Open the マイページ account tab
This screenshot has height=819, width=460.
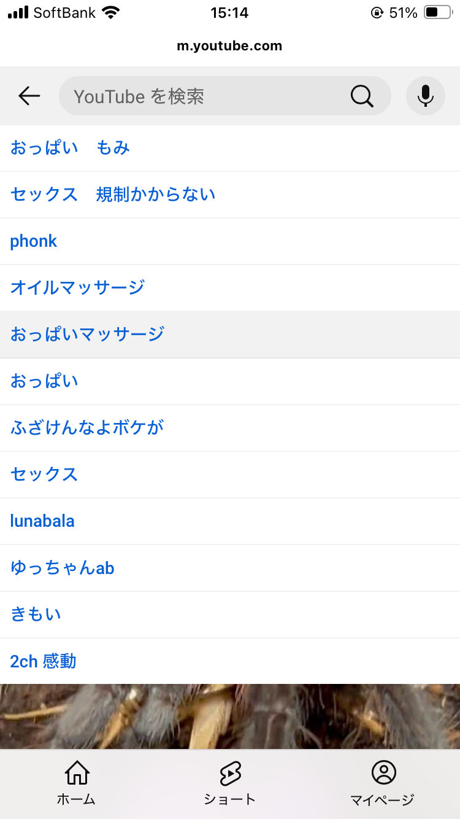click(383, 782)
